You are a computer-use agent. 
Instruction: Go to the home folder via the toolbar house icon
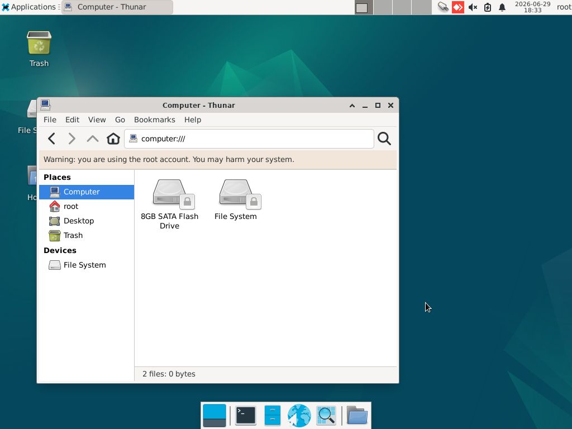113,139
